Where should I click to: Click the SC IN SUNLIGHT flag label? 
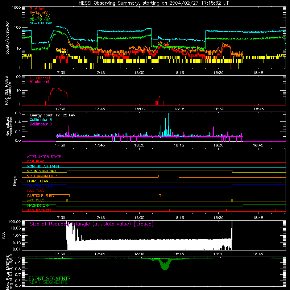(41, 171)
